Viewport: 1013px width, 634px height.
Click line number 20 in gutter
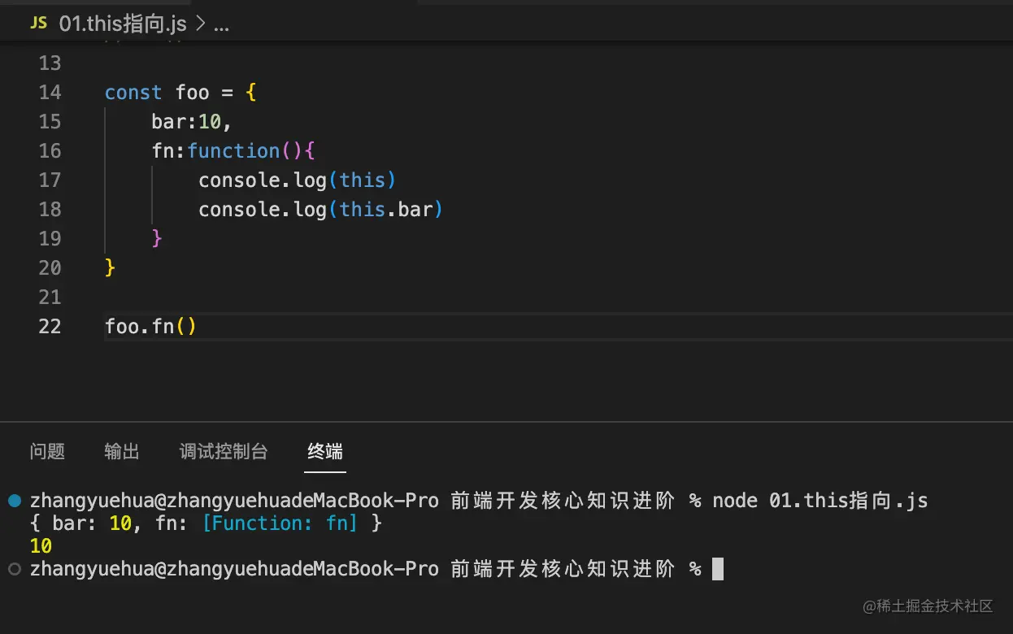pos(50,268)
